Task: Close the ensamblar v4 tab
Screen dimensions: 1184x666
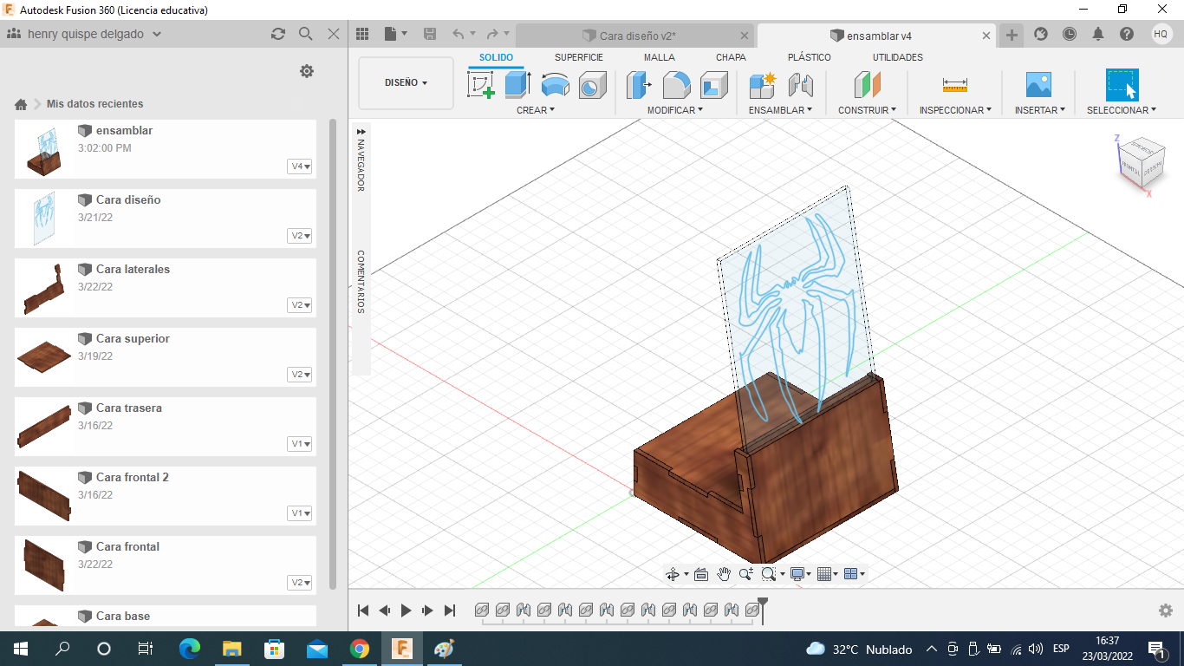Action: [986, 36]
